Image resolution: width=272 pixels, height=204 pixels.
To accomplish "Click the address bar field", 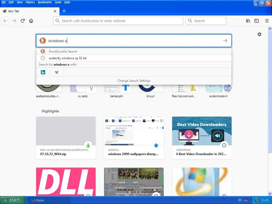I will pos(118,21).
